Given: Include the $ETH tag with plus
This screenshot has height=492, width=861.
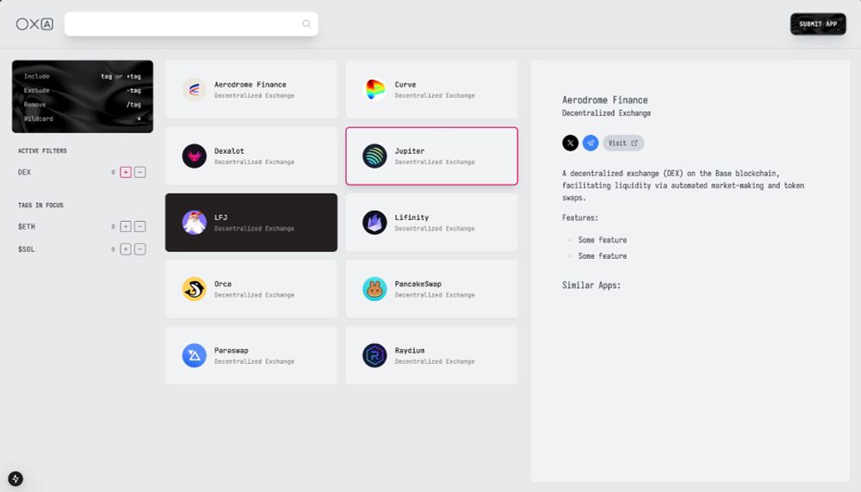Looking at the screenshot, I should [x=126, y=226].
